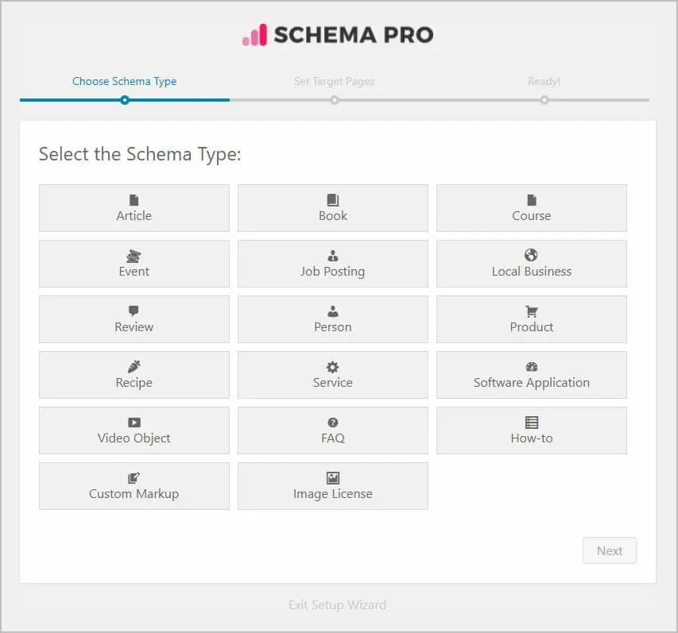Select the Person schema type
This screenshot has width=678, height=633.
(332, 319)
